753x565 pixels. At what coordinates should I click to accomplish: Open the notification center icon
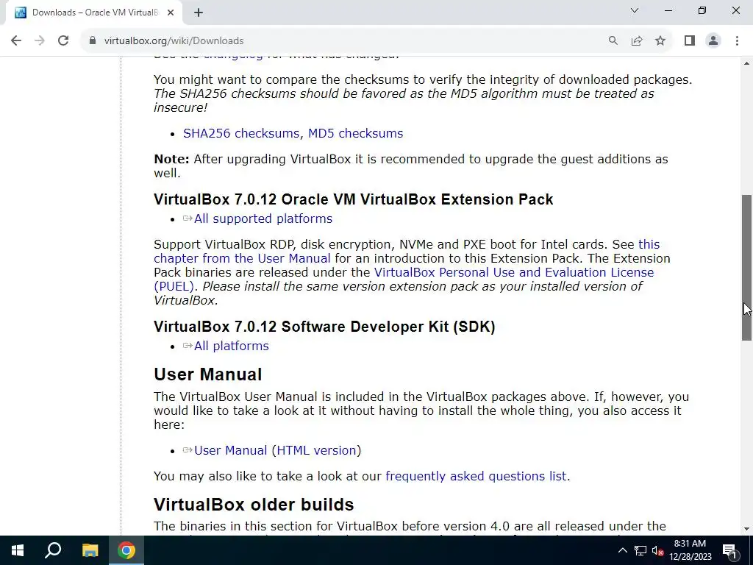[x=729, y=550]
